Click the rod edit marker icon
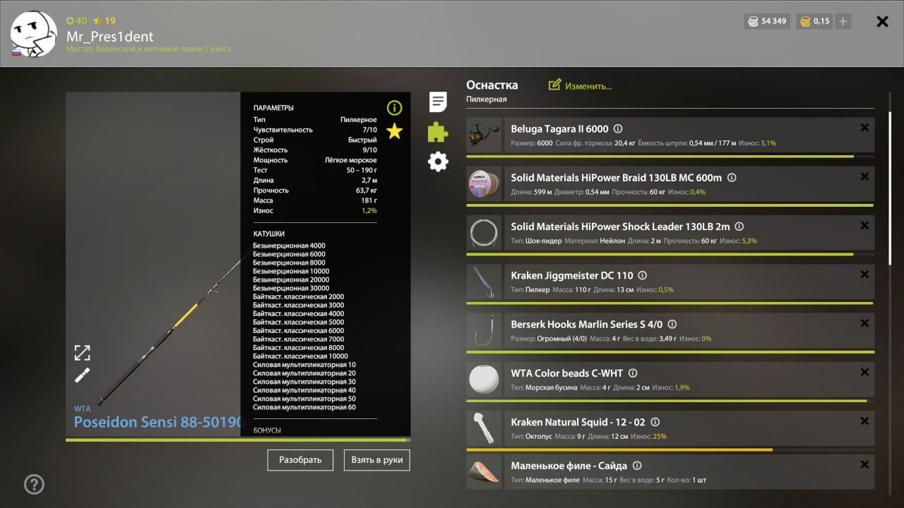The height and width of the screenshot is (508, 904). (83, 375)
